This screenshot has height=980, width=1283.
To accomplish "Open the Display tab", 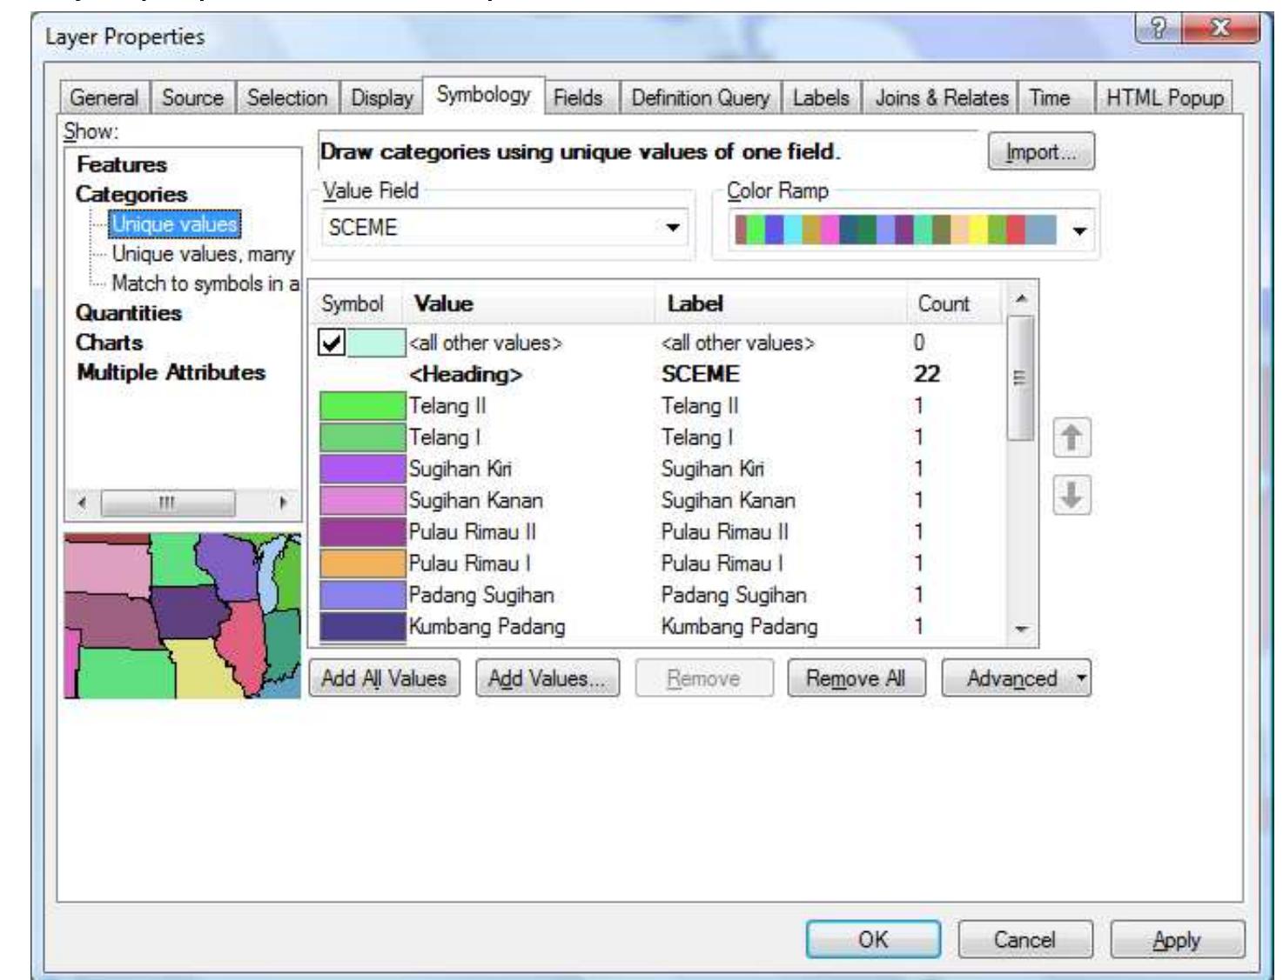I will click(x=381, y=98).
